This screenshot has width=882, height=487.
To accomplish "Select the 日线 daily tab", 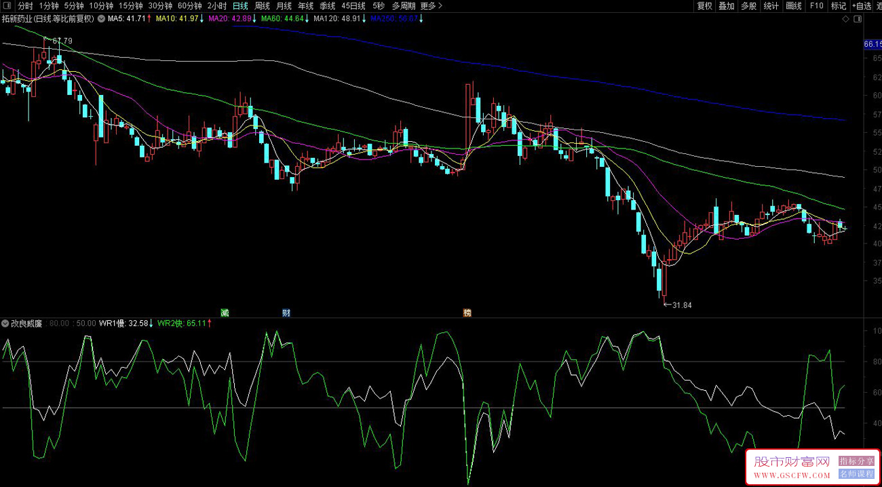I will click(240, 6).
